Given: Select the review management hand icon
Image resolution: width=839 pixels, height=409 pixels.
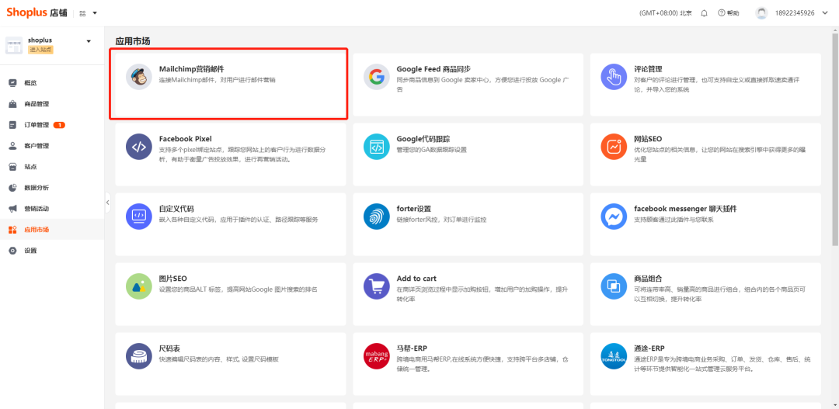Looking at the screenshot, I should tap(614, 77).
